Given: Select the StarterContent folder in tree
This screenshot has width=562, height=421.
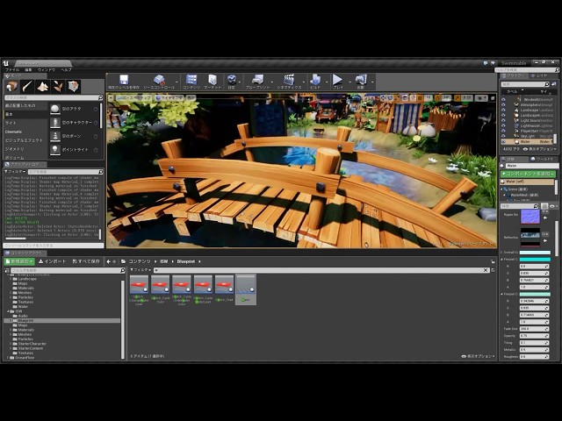Looking at the screenshot, I should tap(31, 348).
